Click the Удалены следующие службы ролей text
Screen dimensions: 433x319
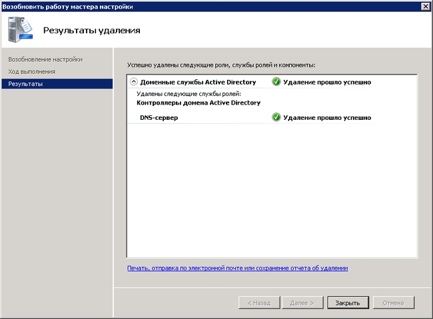[x=189, y=94]
